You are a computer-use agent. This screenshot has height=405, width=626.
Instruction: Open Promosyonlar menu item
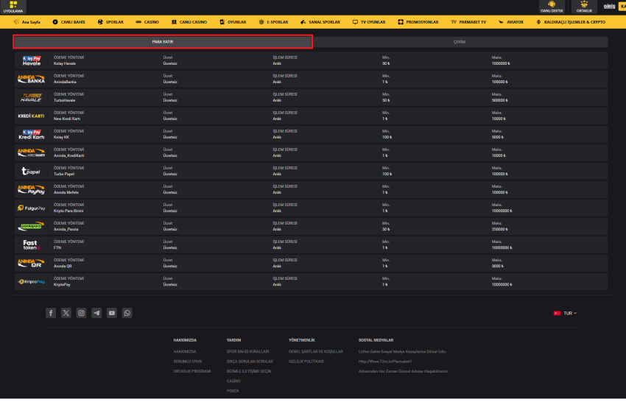click(x=418, y=22)
